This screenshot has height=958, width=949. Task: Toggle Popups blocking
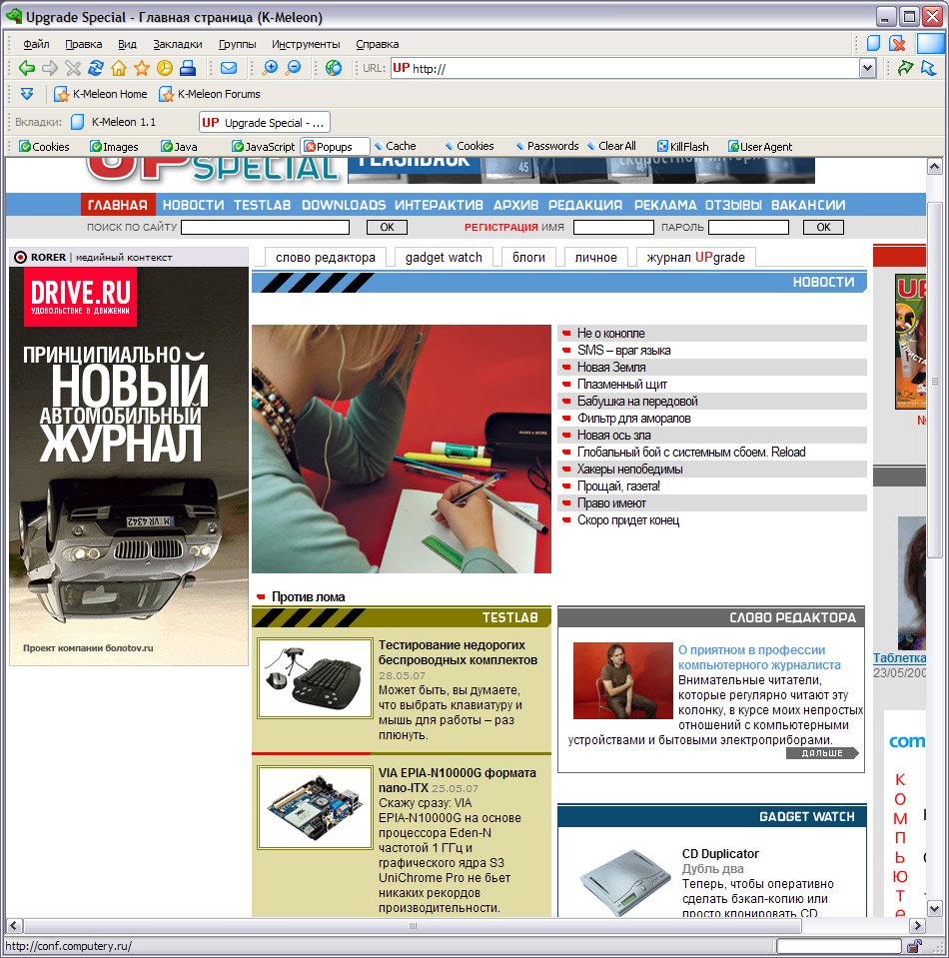(x=335, y=147)
